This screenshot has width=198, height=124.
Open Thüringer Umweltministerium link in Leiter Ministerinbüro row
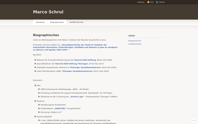tap(77, 71)
